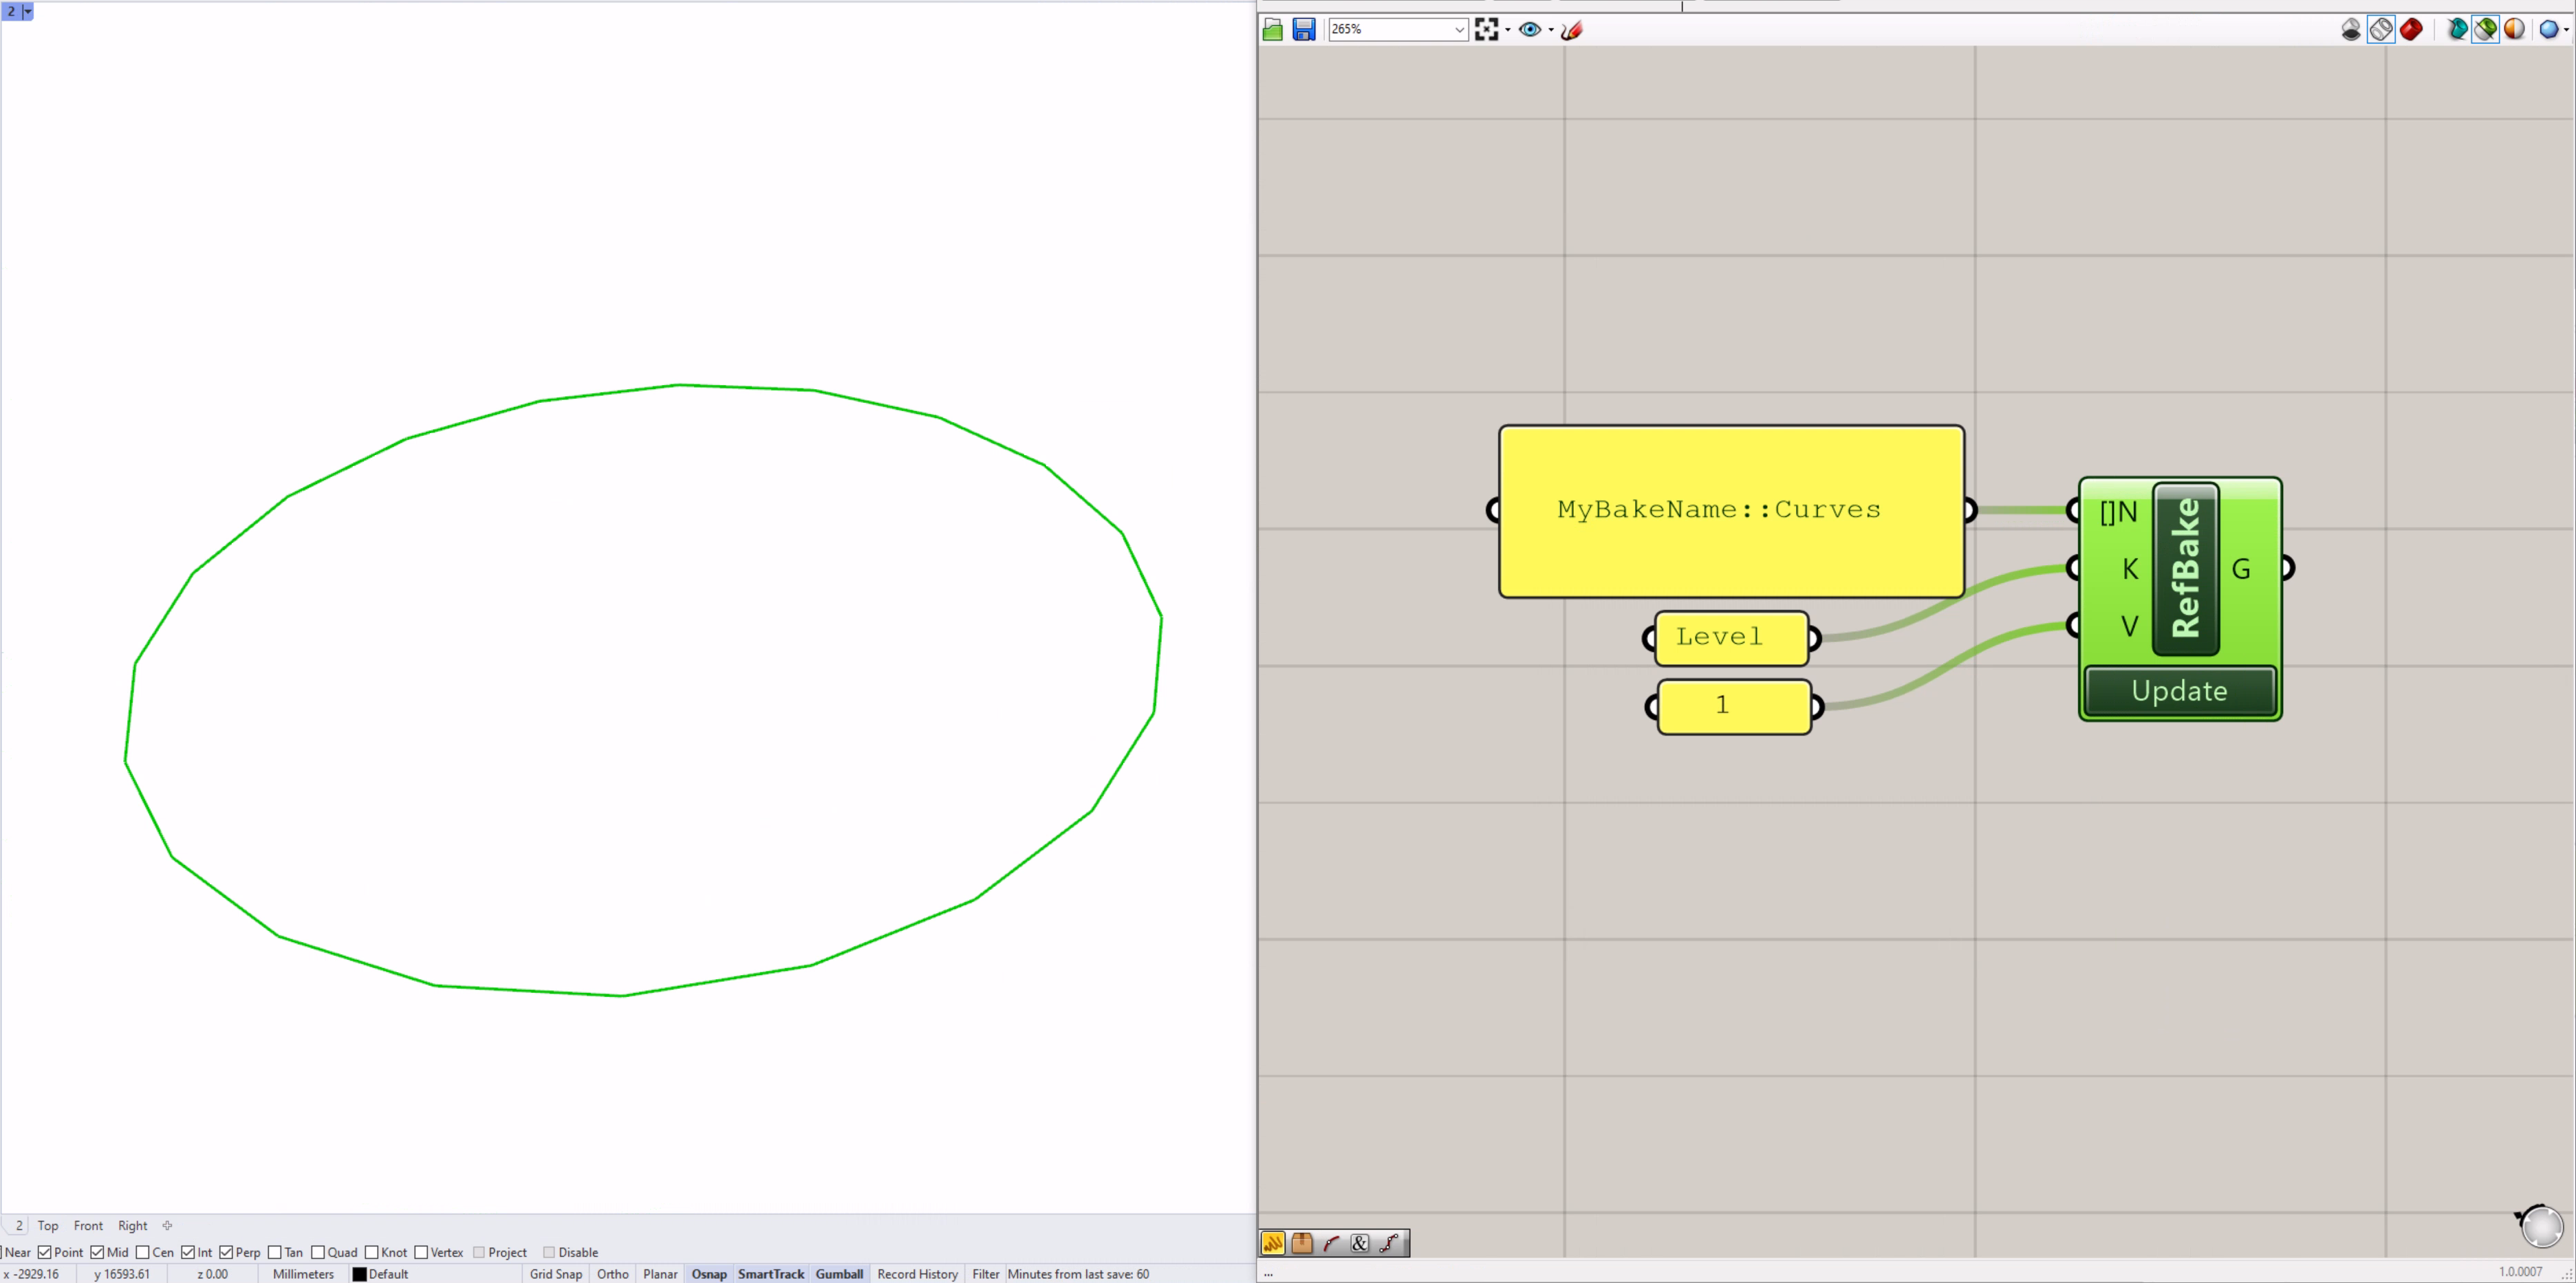Viewport: 2576px width, 1283px height.
Task: Switch to the Front viewport tab
Action: point(88,1225)
